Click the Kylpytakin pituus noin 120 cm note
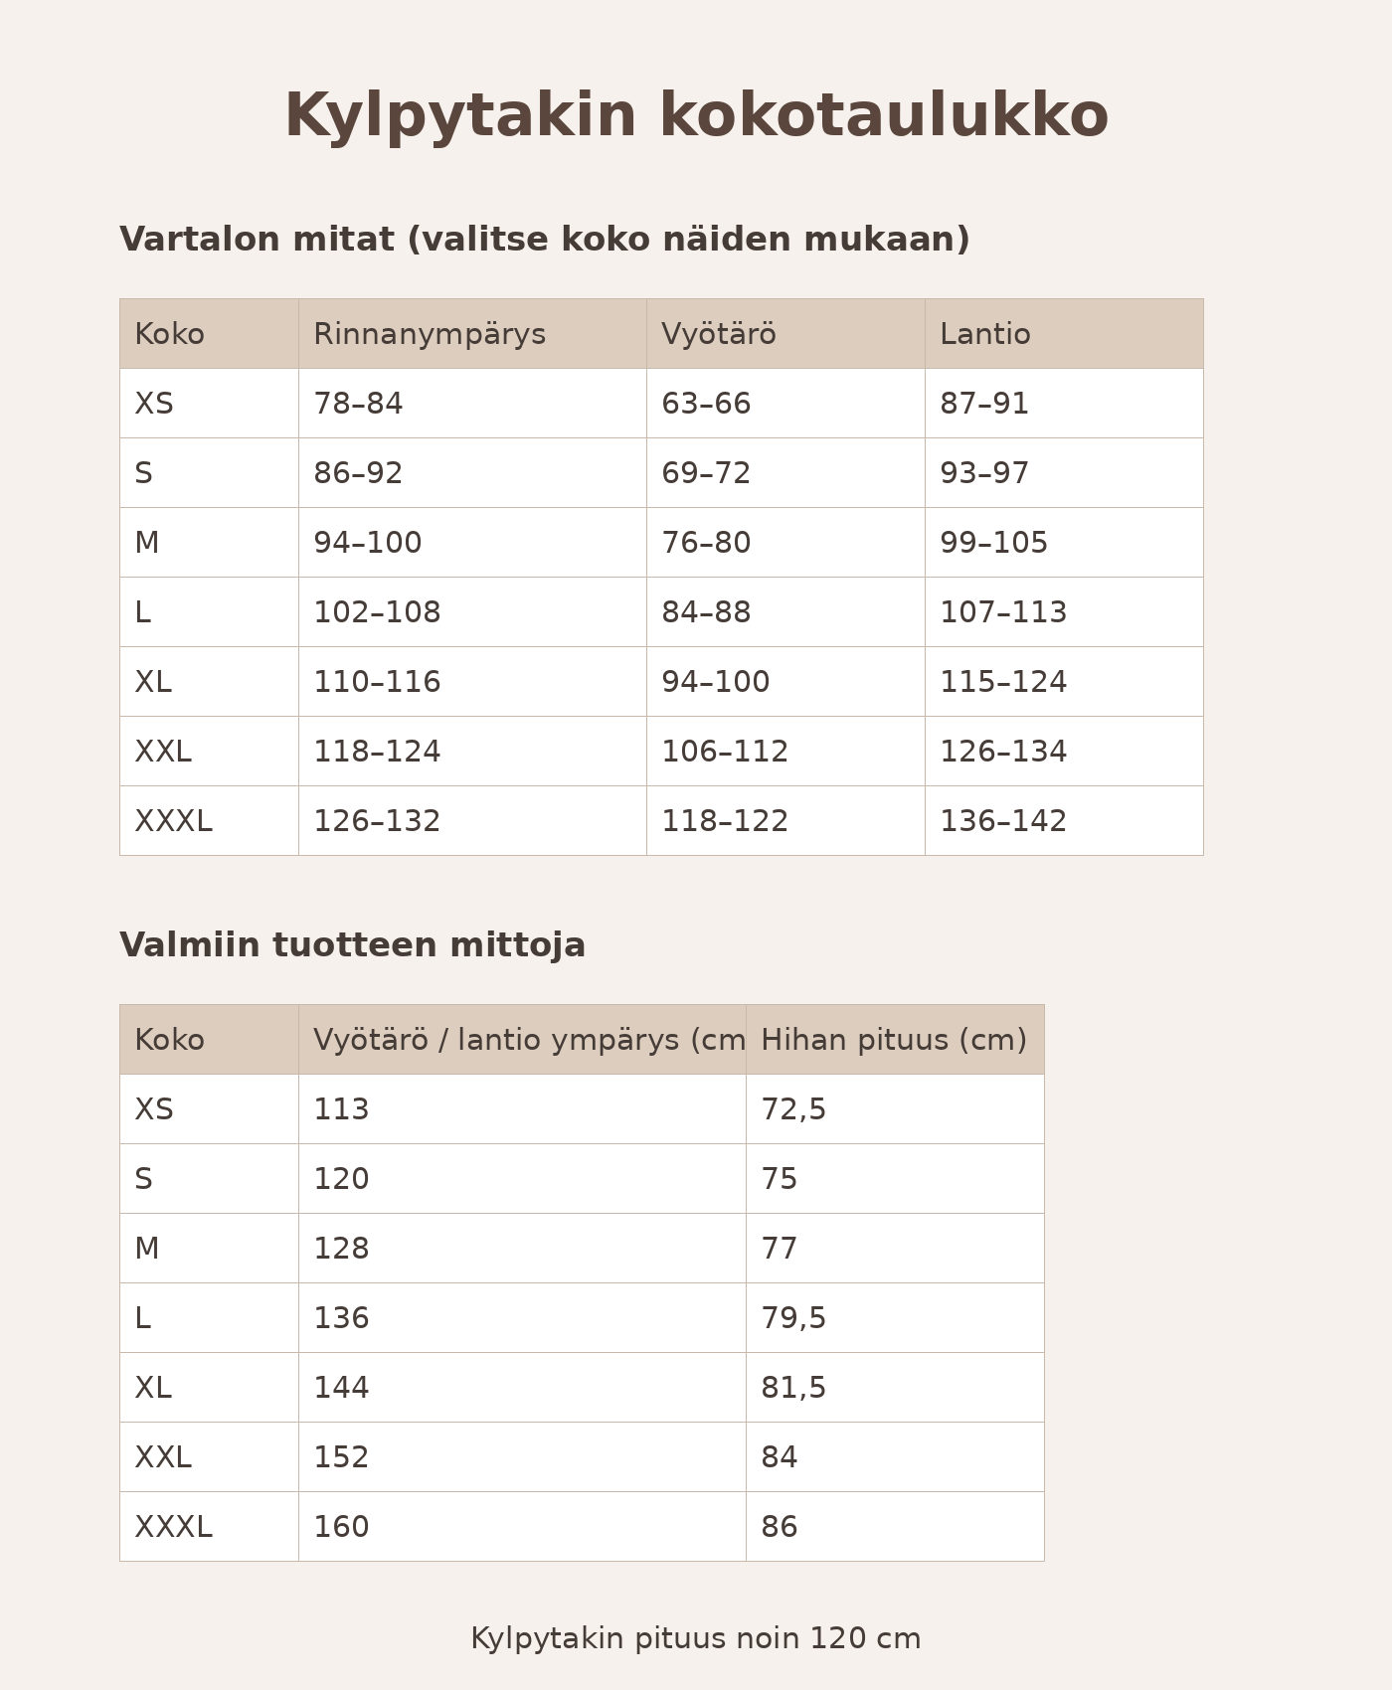 (695, 1639)
